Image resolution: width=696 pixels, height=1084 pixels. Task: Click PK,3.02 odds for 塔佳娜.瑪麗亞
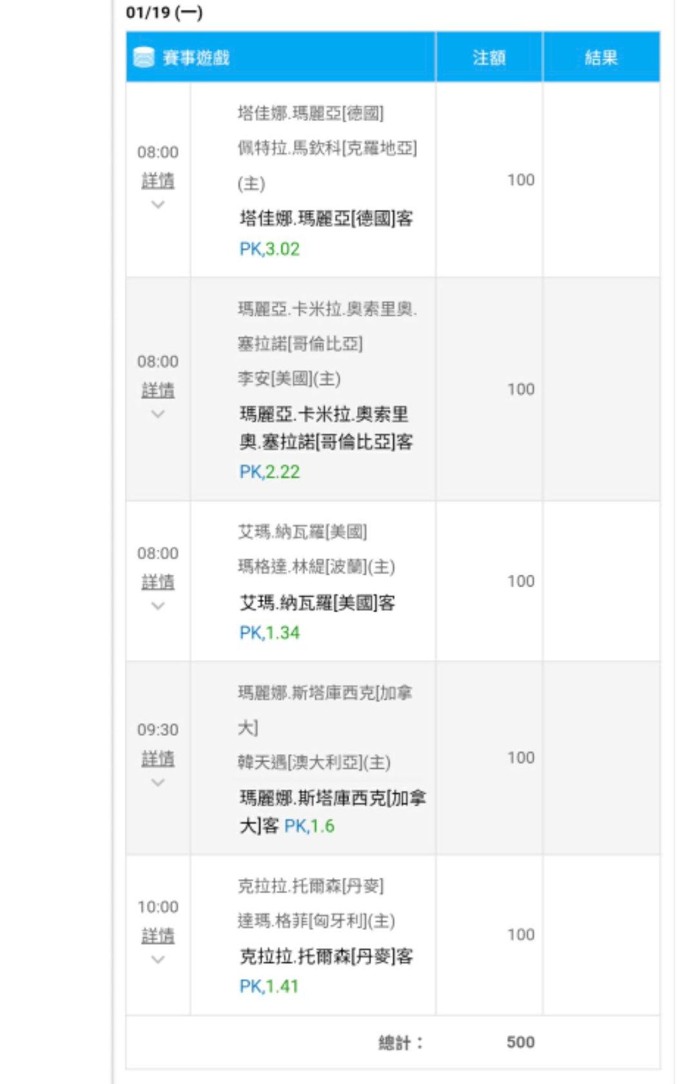[269, 249]
